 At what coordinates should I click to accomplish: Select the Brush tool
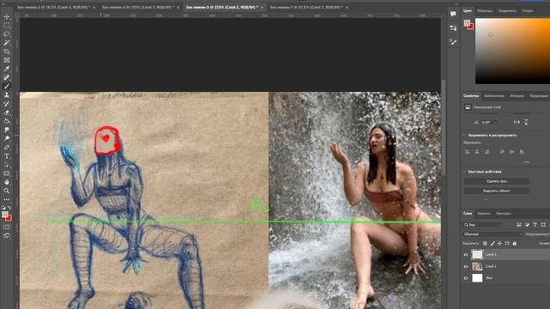click(x=7, y=86)
